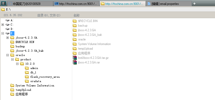The image size is (215, 100).
Task: Select bwfJboss-4.2.3.GA.tar.gz file name
Action: pos(94,58)
